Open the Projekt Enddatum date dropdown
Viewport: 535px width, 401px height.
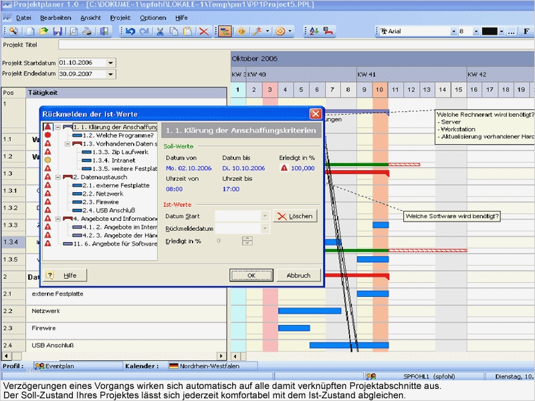110,75
